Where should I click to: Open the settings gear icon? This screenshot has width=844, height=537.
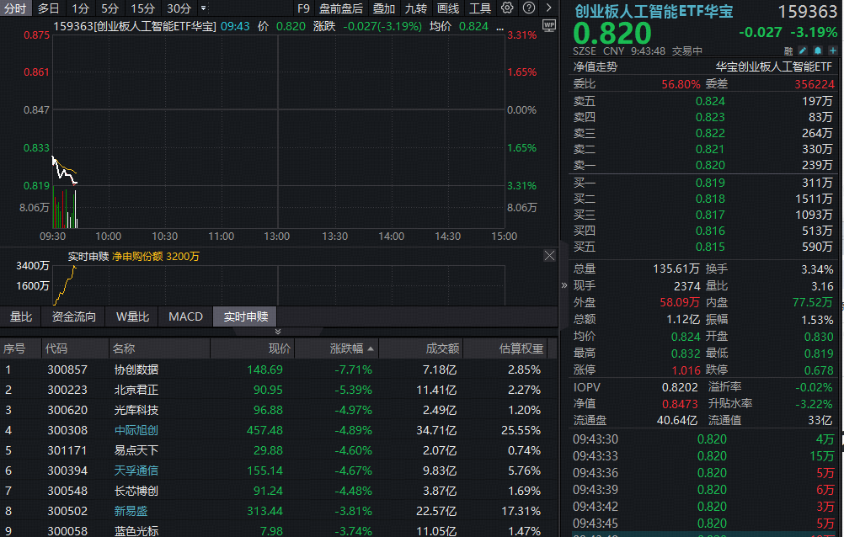click(505, 8)
